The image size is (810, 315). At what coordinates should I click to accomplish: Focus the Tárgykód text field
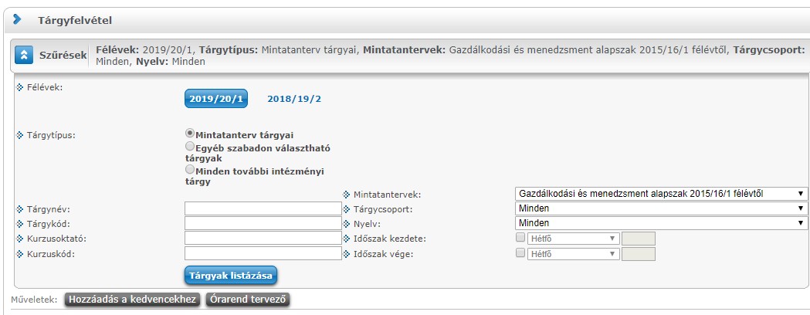[x=263, y=223]
